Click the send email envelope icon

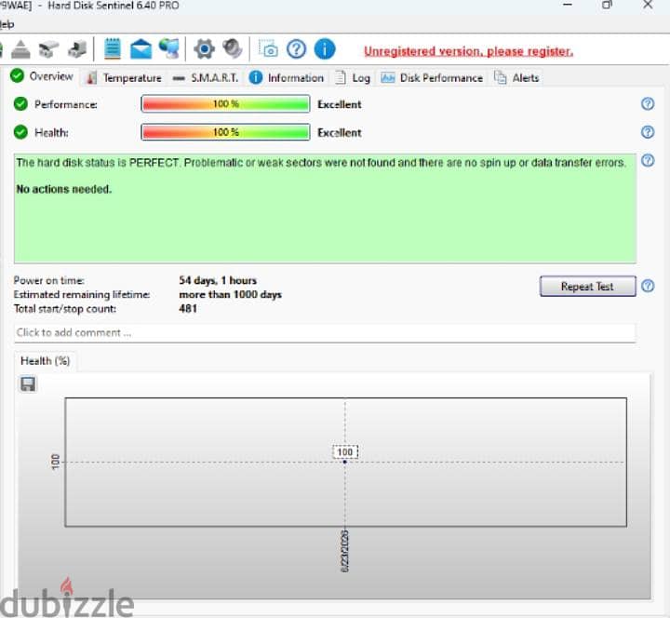[x=141, y=48]
